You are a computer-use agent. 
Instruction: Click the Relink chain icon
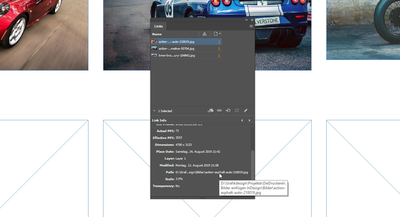(219, 111)
